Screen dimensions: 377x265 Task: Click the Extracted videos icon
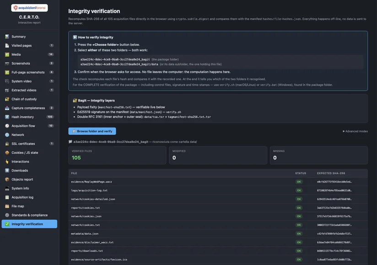(7, 90)
